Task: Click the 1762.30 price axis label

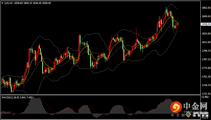Action: click(206, 77)
